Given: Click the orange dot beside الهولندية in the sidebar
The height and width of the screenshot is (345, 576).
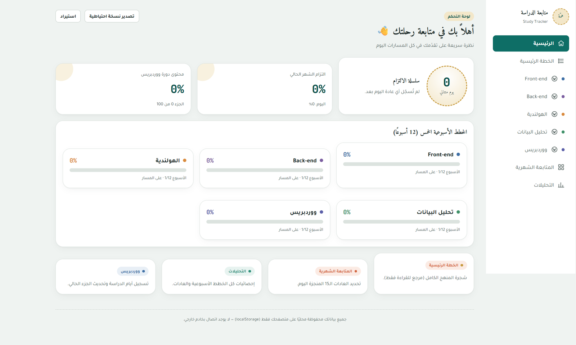Looking at the screenshot, I should pos(563,114).
